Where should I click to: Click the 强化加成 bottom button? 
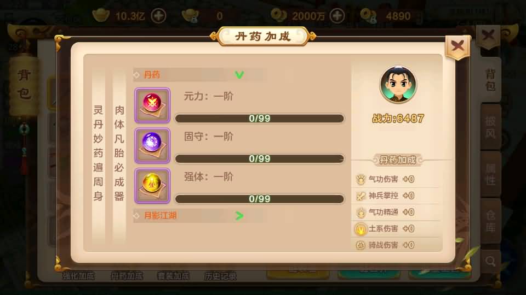(x=78, y=276)
